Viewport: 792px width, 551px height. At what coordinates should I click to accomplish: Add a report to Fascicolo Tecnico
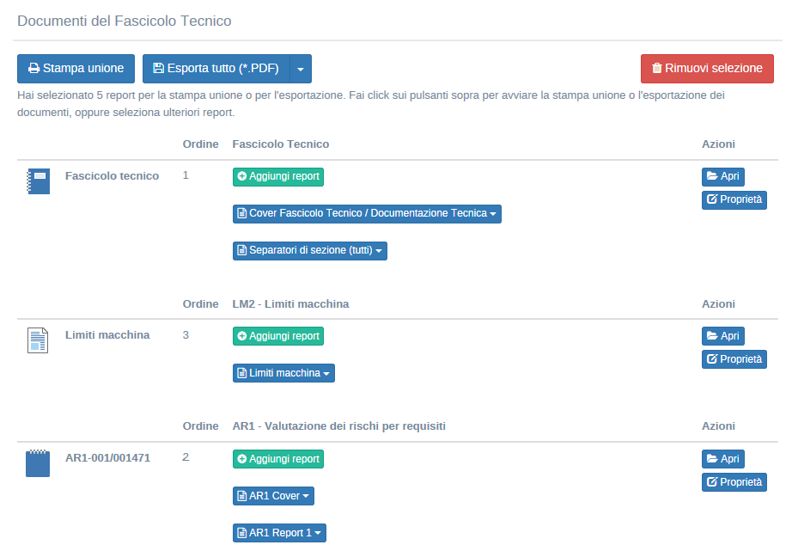coord(277,177)
